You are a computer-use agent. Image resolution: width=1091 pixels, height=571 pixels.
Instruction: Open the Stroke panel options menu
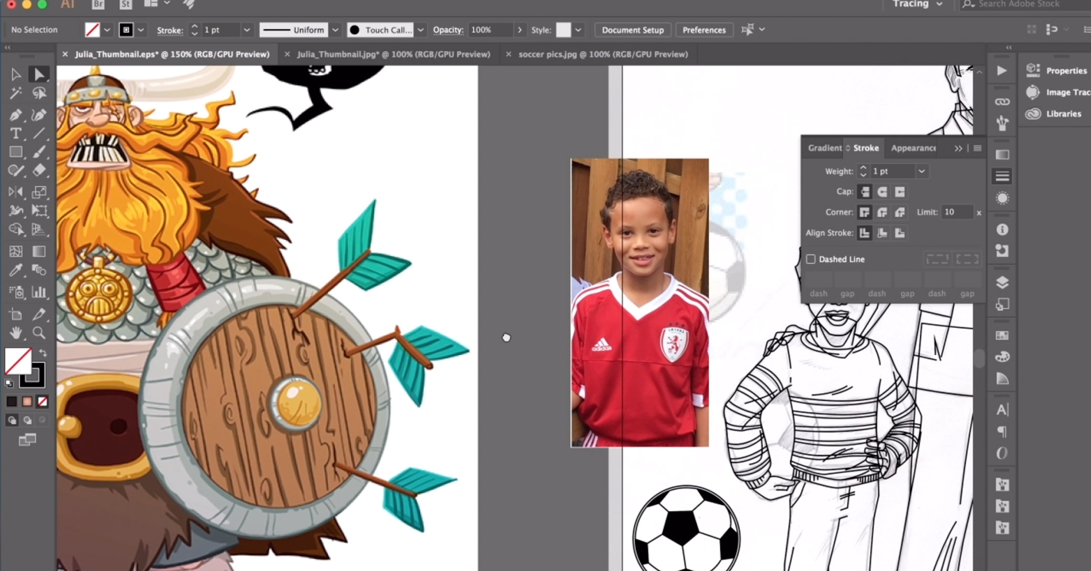(x=977, y=148)
